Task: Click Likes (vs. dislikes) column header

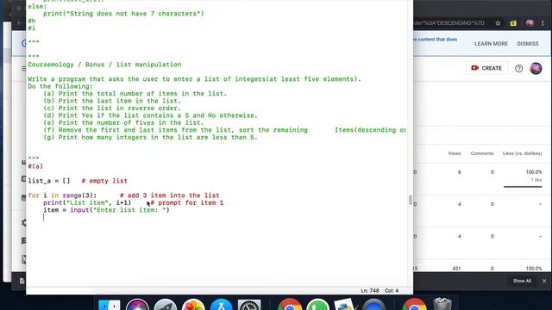Action: [522, 153]
